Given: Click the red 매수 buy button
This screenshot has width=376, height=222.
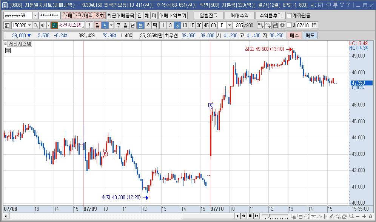Looking at the screenshot, I should tap(294, 35).
